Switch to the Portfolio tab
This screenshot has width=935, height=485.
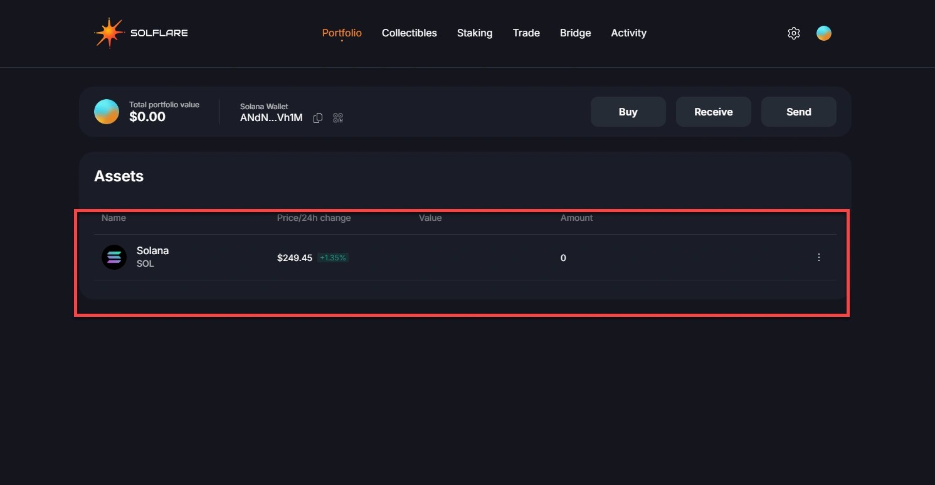[x=342, y=33]
